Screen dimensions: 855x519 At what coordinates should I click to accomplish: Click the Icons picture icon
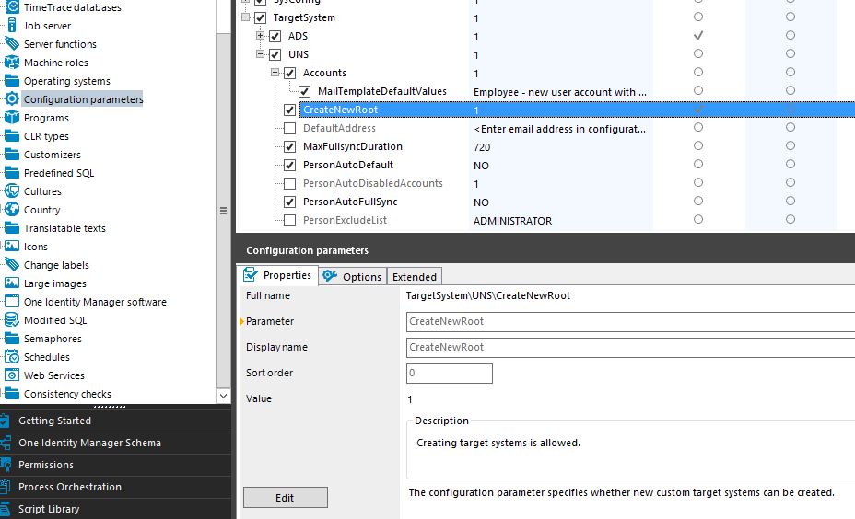11,247
